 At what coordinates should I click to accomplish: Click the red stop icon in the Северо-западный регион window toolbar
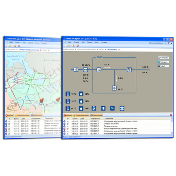coord(19,46)
